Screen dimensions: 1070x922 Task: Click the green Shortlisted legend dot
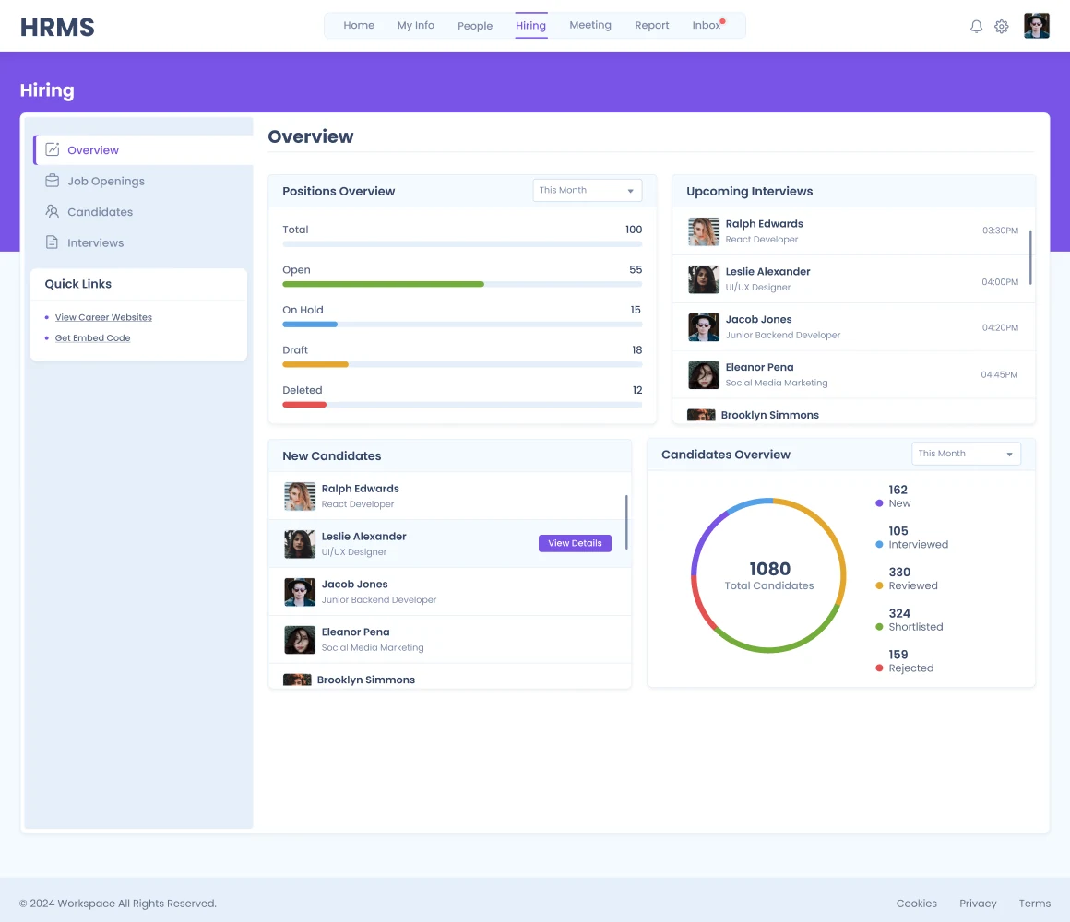pos(879,627)
